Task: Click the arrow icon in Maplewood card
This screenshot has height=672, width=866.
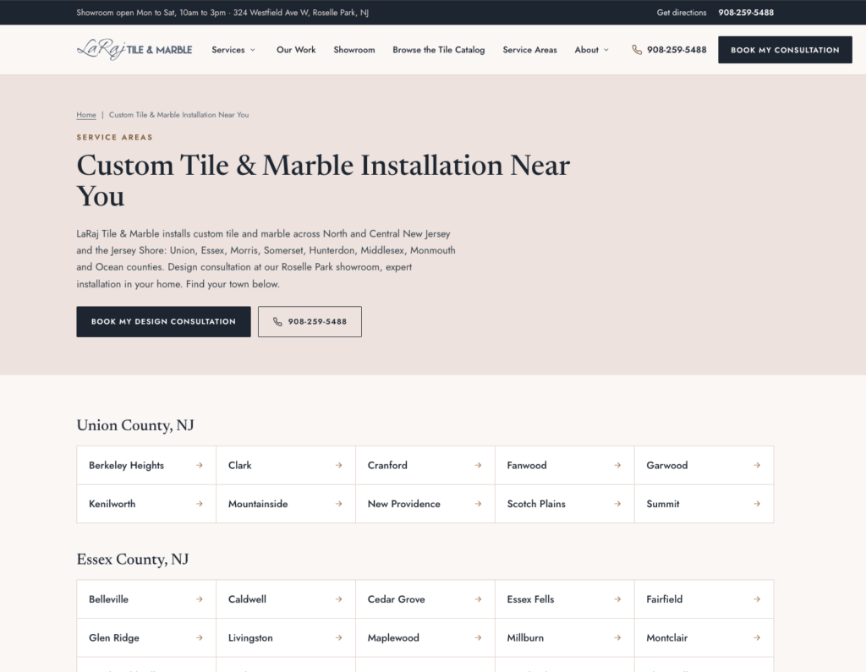Action: pos(479,637)
